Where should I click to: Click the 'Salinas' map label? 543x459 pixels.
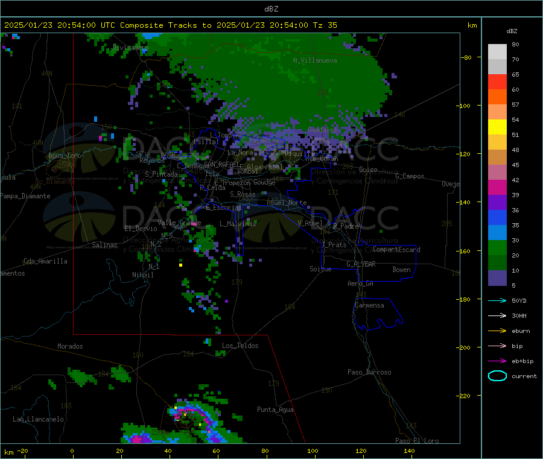[104, 245]
